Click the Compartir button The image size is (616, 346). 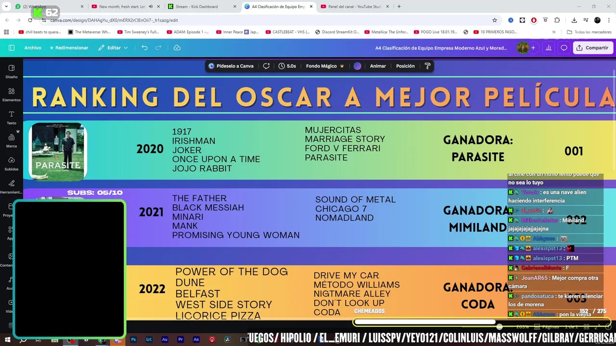593,48
